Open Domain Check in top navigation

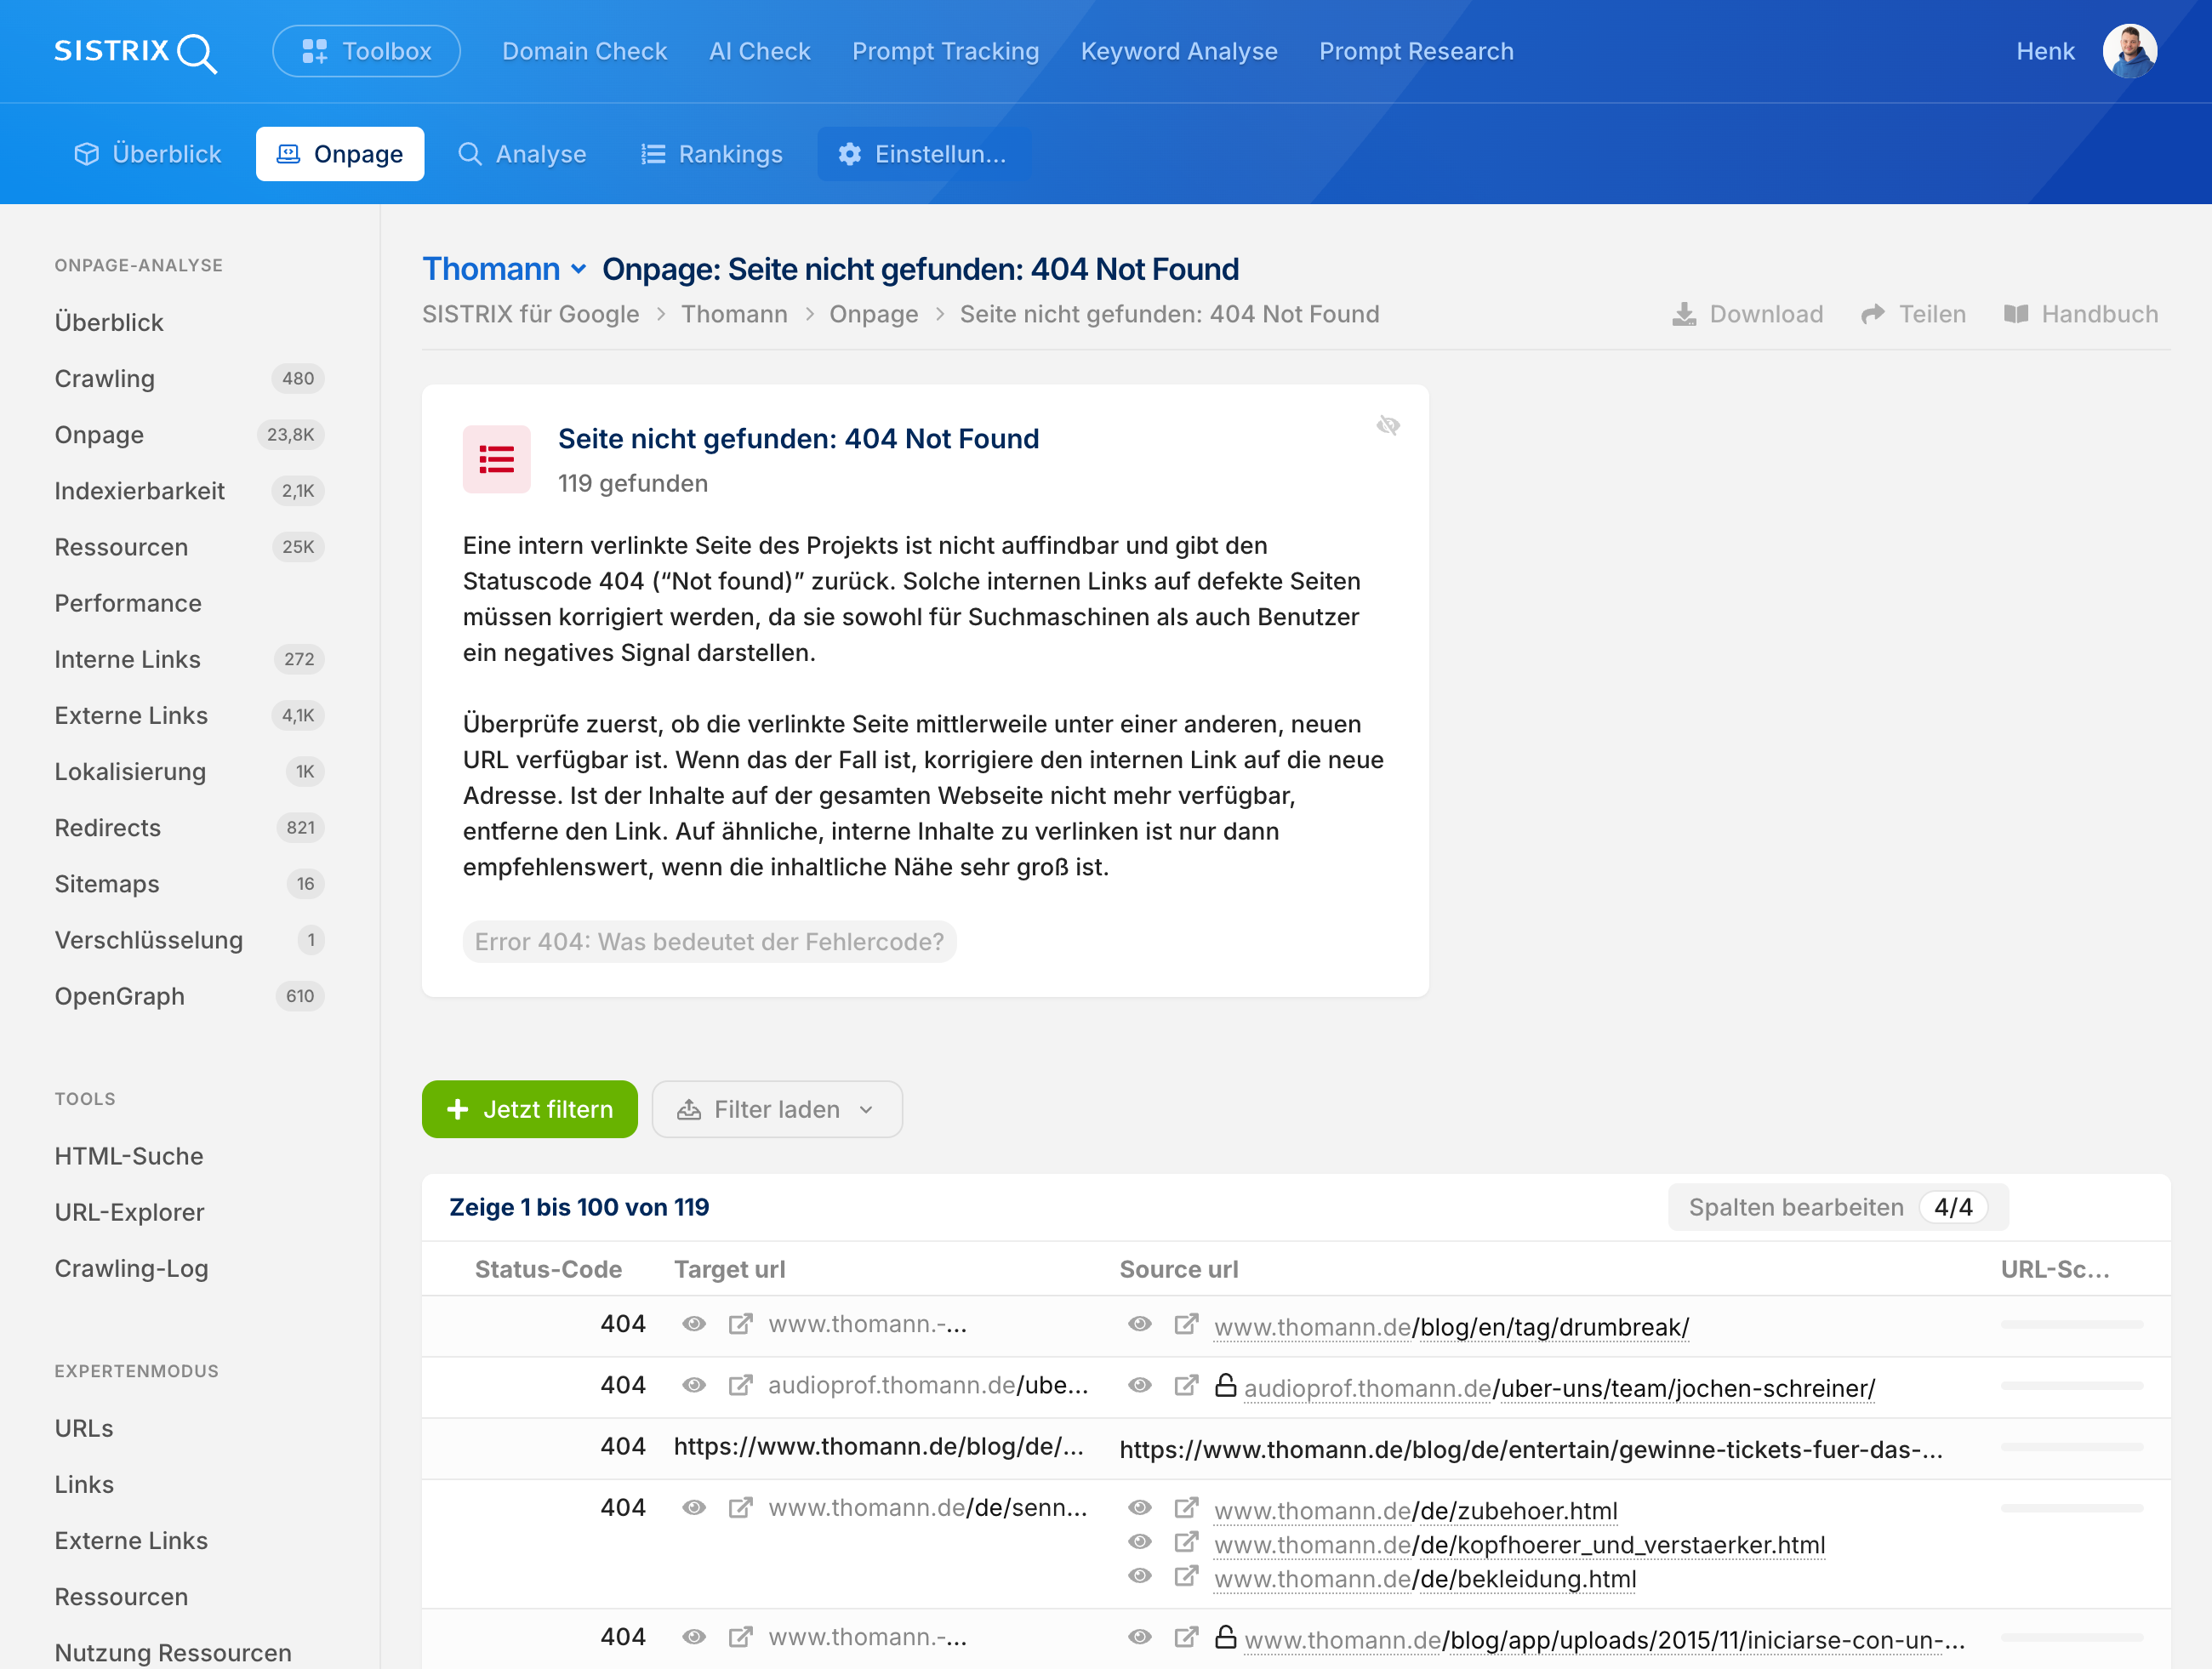(584, 51)
